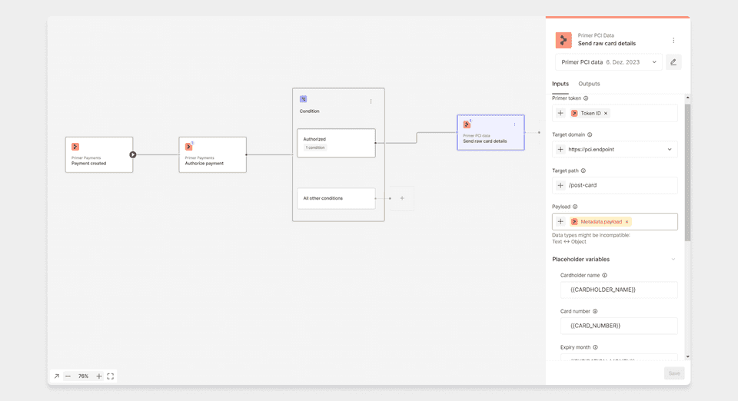Zoom out the workflow canvas

tap(68, 376)
